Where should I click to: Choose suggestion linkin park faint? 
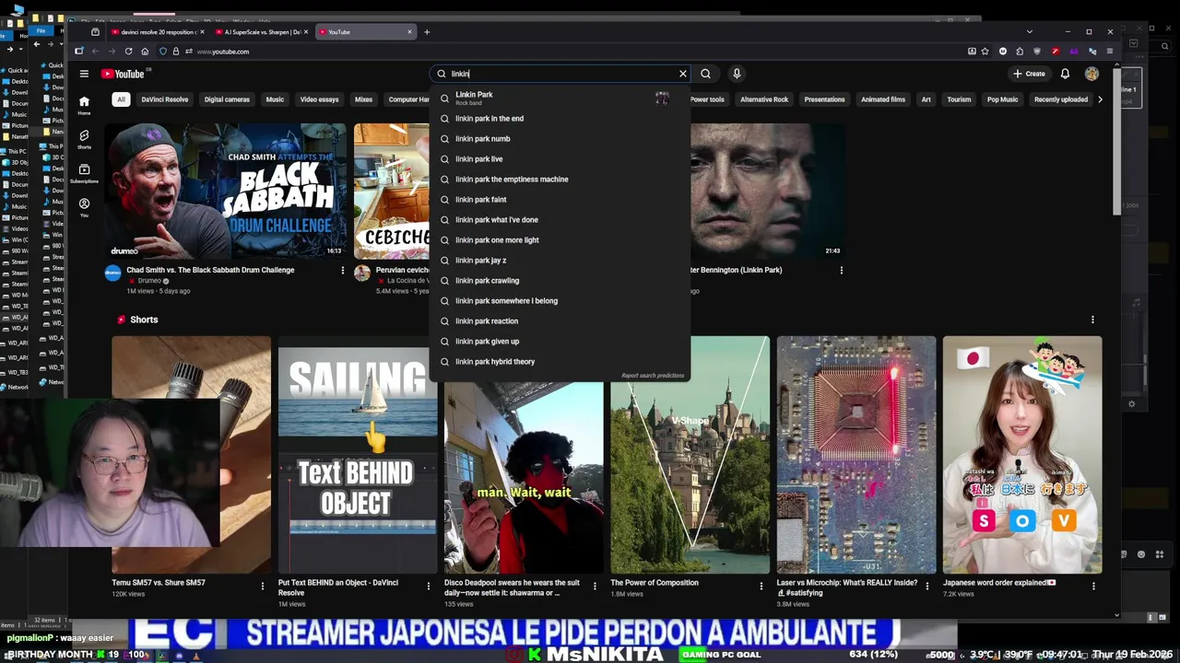[x=560, y=200]
